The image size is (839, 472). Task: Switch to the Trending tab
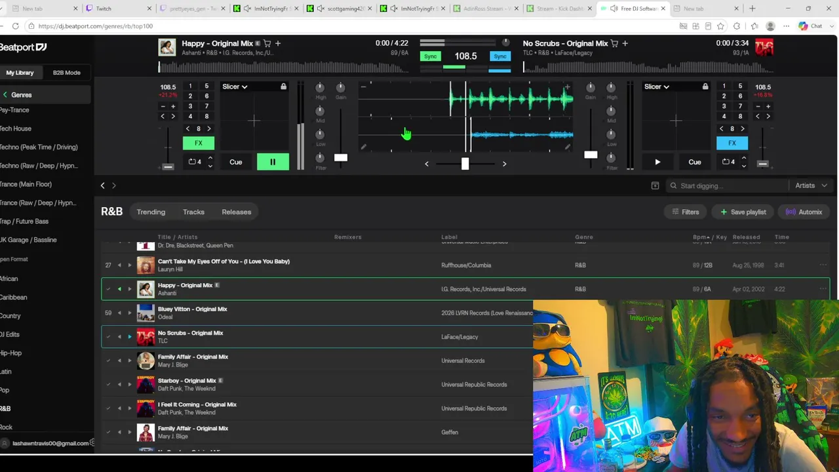pyautogui.click(x=151, y=212)
